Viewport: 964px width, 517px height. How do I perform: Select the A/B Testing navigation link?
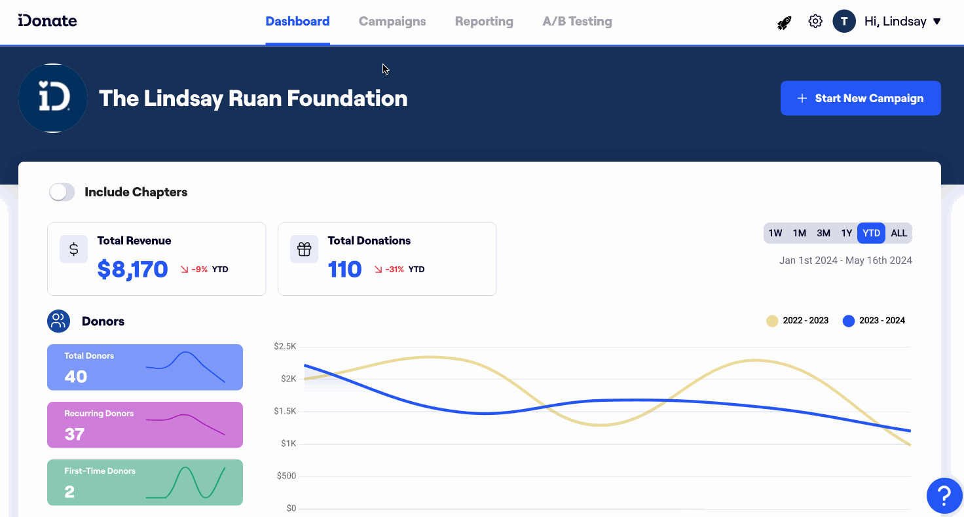[x=577, y=21]
